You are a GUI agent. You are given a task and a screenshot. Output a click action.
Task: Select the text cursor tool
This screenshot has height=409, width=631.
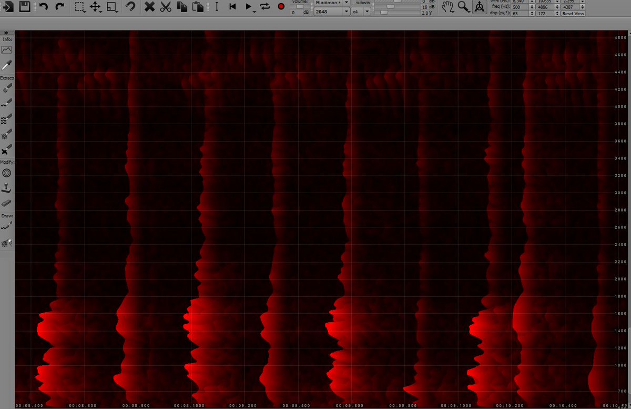(217, 6)
